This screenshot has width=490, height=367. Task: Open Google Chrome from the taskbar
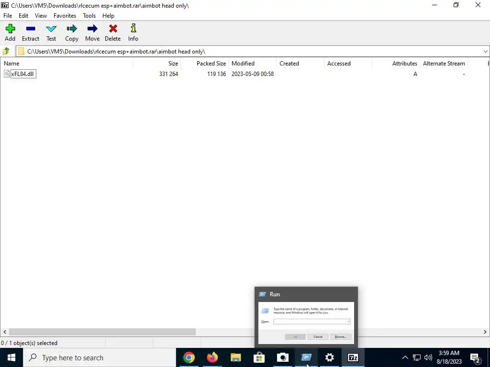[x=189, y=357]
